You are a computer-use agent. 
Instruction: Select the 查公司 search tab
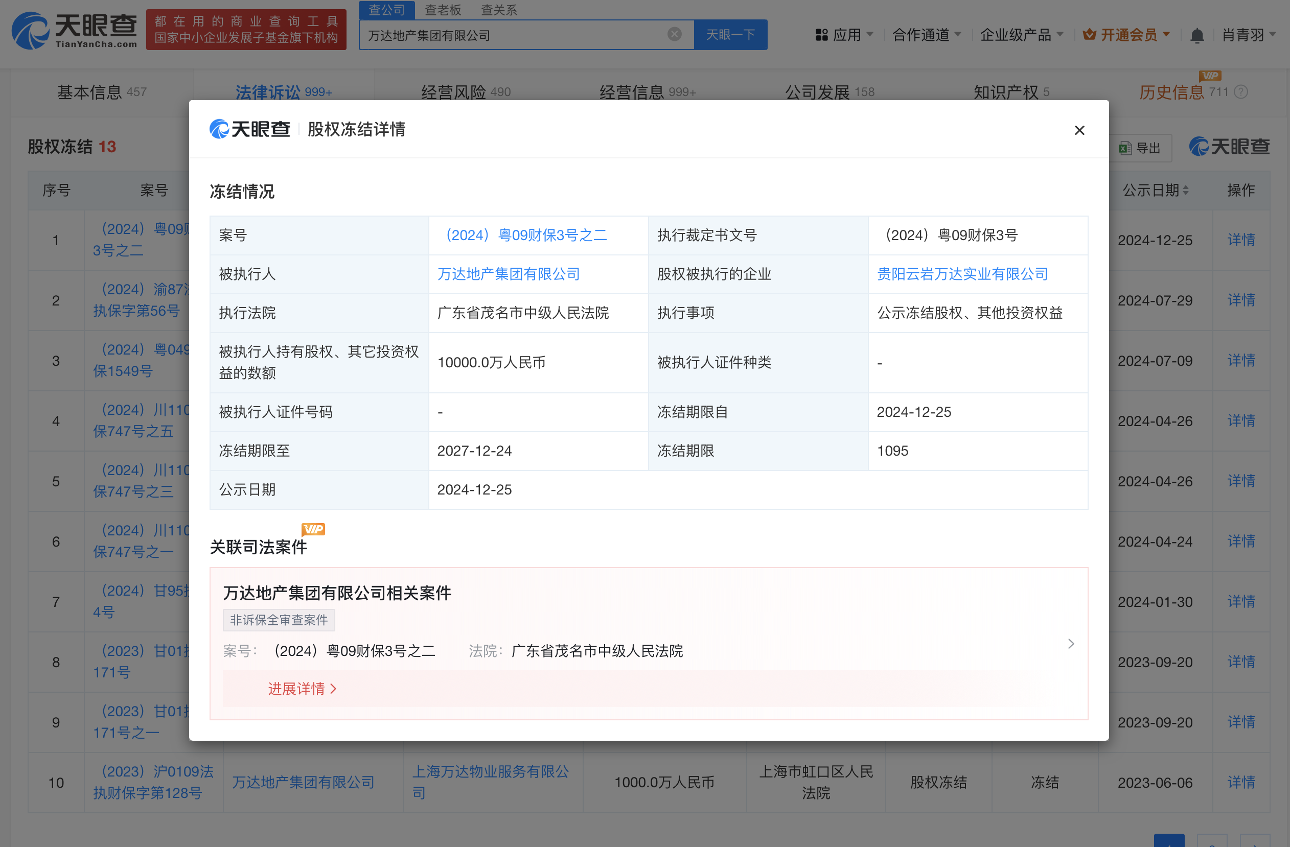tap(386, 10)
